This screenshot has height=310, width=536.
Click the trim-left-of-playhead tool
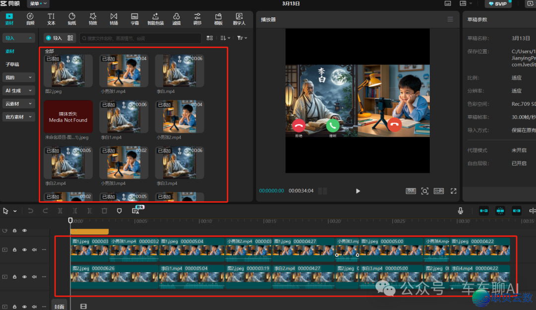pyautogui.click(x=75, y=211)
